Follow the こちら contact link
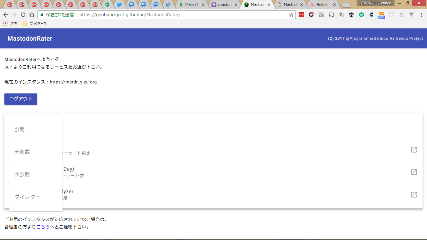 coord(43,227)
